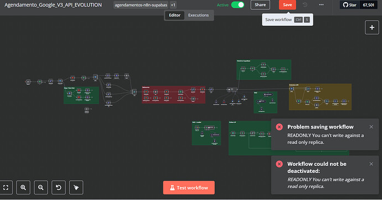Viewport: 382px width, 200px height.
Task: Open the three-dots workflow options menu
Action: click(321, 5)
